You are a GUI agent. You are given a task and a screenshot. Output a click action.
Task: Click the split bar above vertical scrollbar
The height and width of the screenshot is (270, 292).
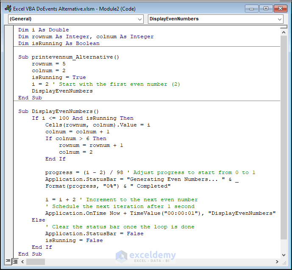(x=284, y=27)
